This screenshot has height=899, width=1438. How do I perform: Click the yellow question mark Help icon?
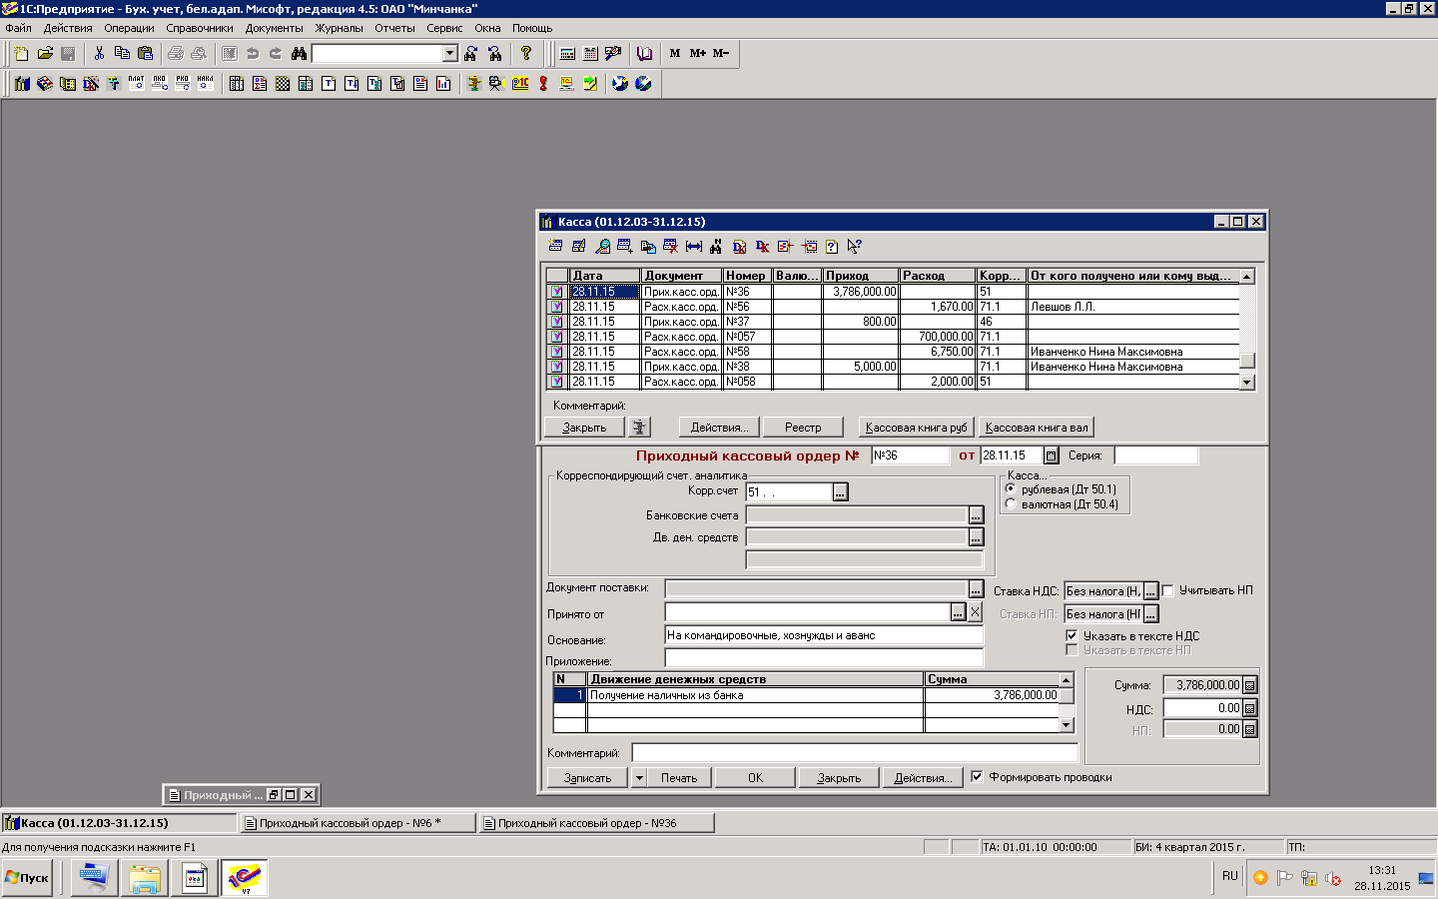tap(526, 53)
